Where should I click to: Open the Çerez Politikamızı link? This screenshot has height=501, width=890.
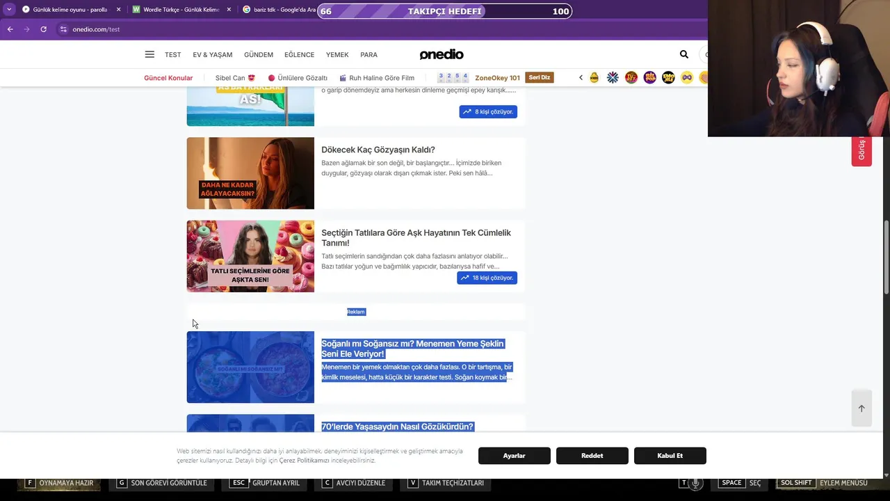(x=304, y=461)
